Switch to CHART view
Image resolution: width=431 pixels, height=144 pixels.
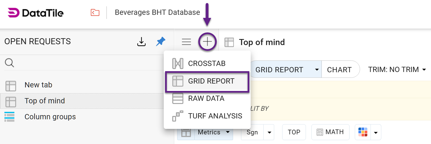pos(339,70)
